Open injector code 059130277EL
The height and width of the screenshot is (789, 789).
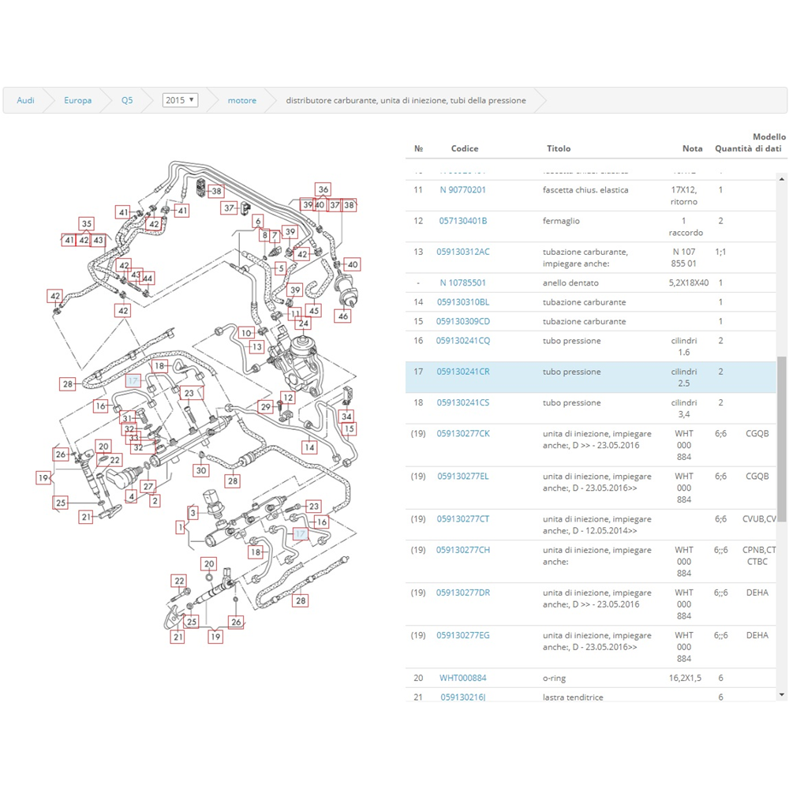click(x=463, y=476)
